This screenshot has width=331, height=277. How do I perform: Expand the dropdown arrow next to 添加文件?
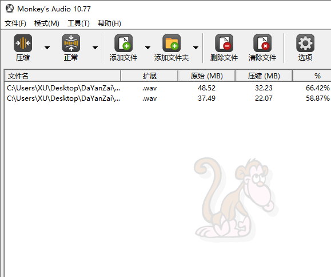(147, 48)
